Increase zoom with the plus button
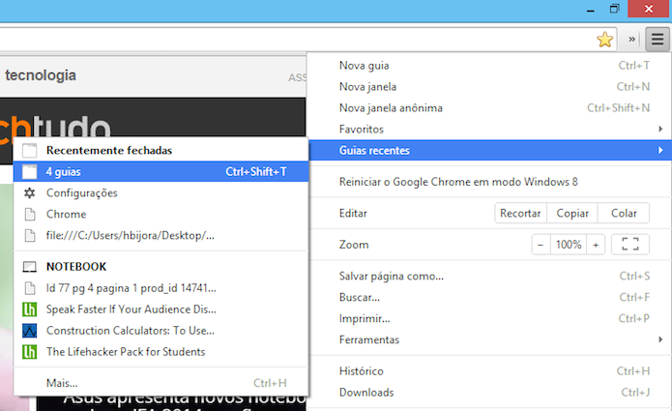Screen dimensions: 672x411 (596, 245)
